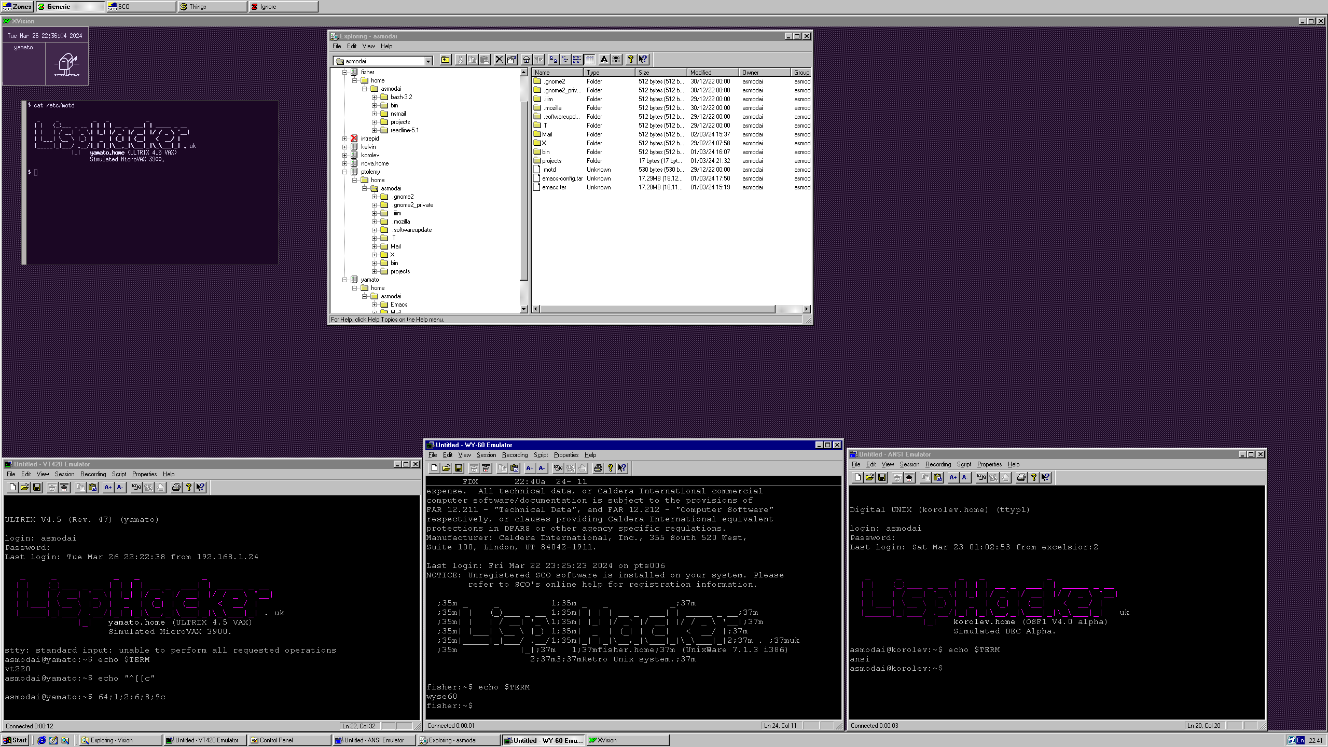
Task: Click tree pane scrollbar down arrow
Action: point(523,309)
